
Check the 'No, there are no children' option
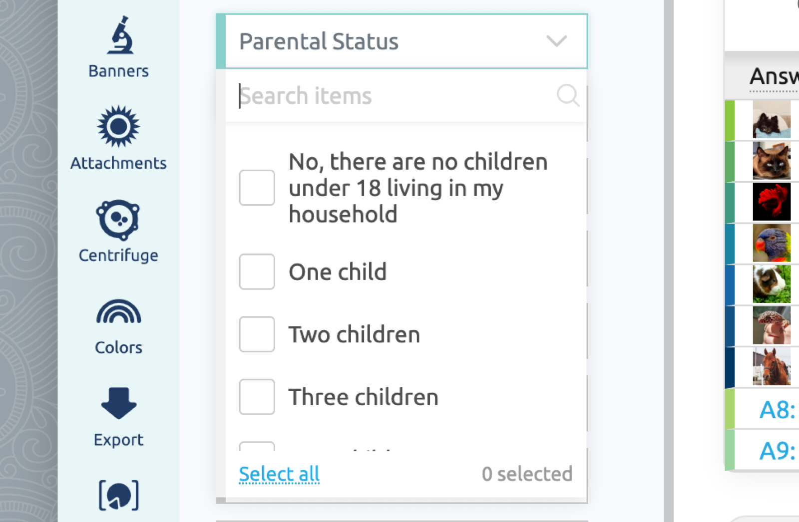point(257,188)
